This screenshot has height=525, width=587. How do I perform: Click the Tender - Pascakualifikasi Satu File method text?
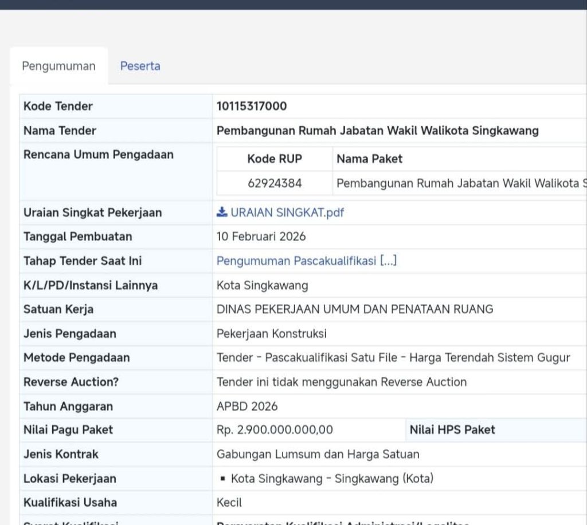(x=393, y=358)
